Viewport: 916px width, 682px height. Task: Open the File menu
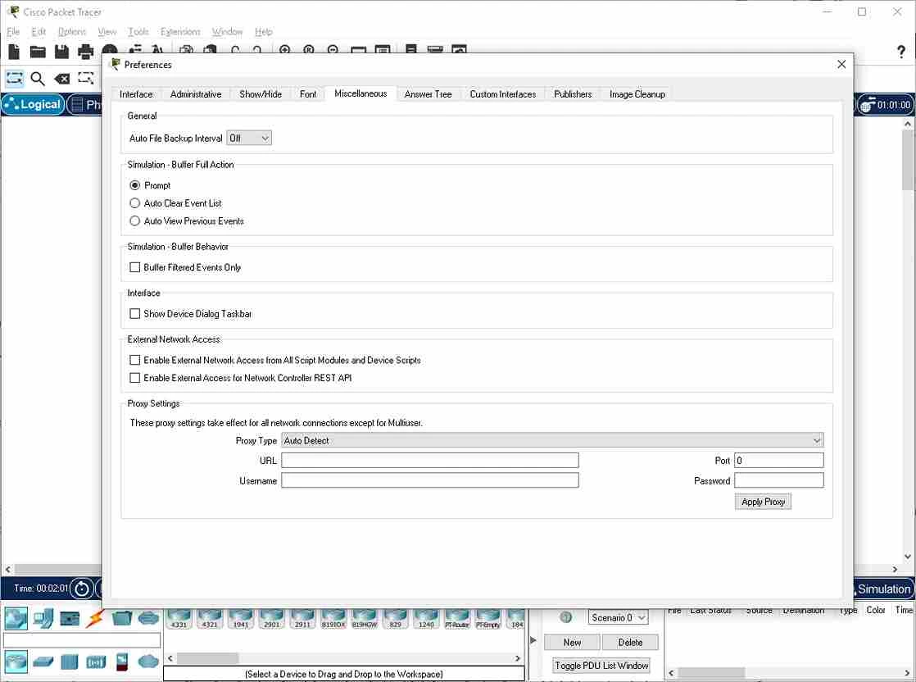[13, 31]
